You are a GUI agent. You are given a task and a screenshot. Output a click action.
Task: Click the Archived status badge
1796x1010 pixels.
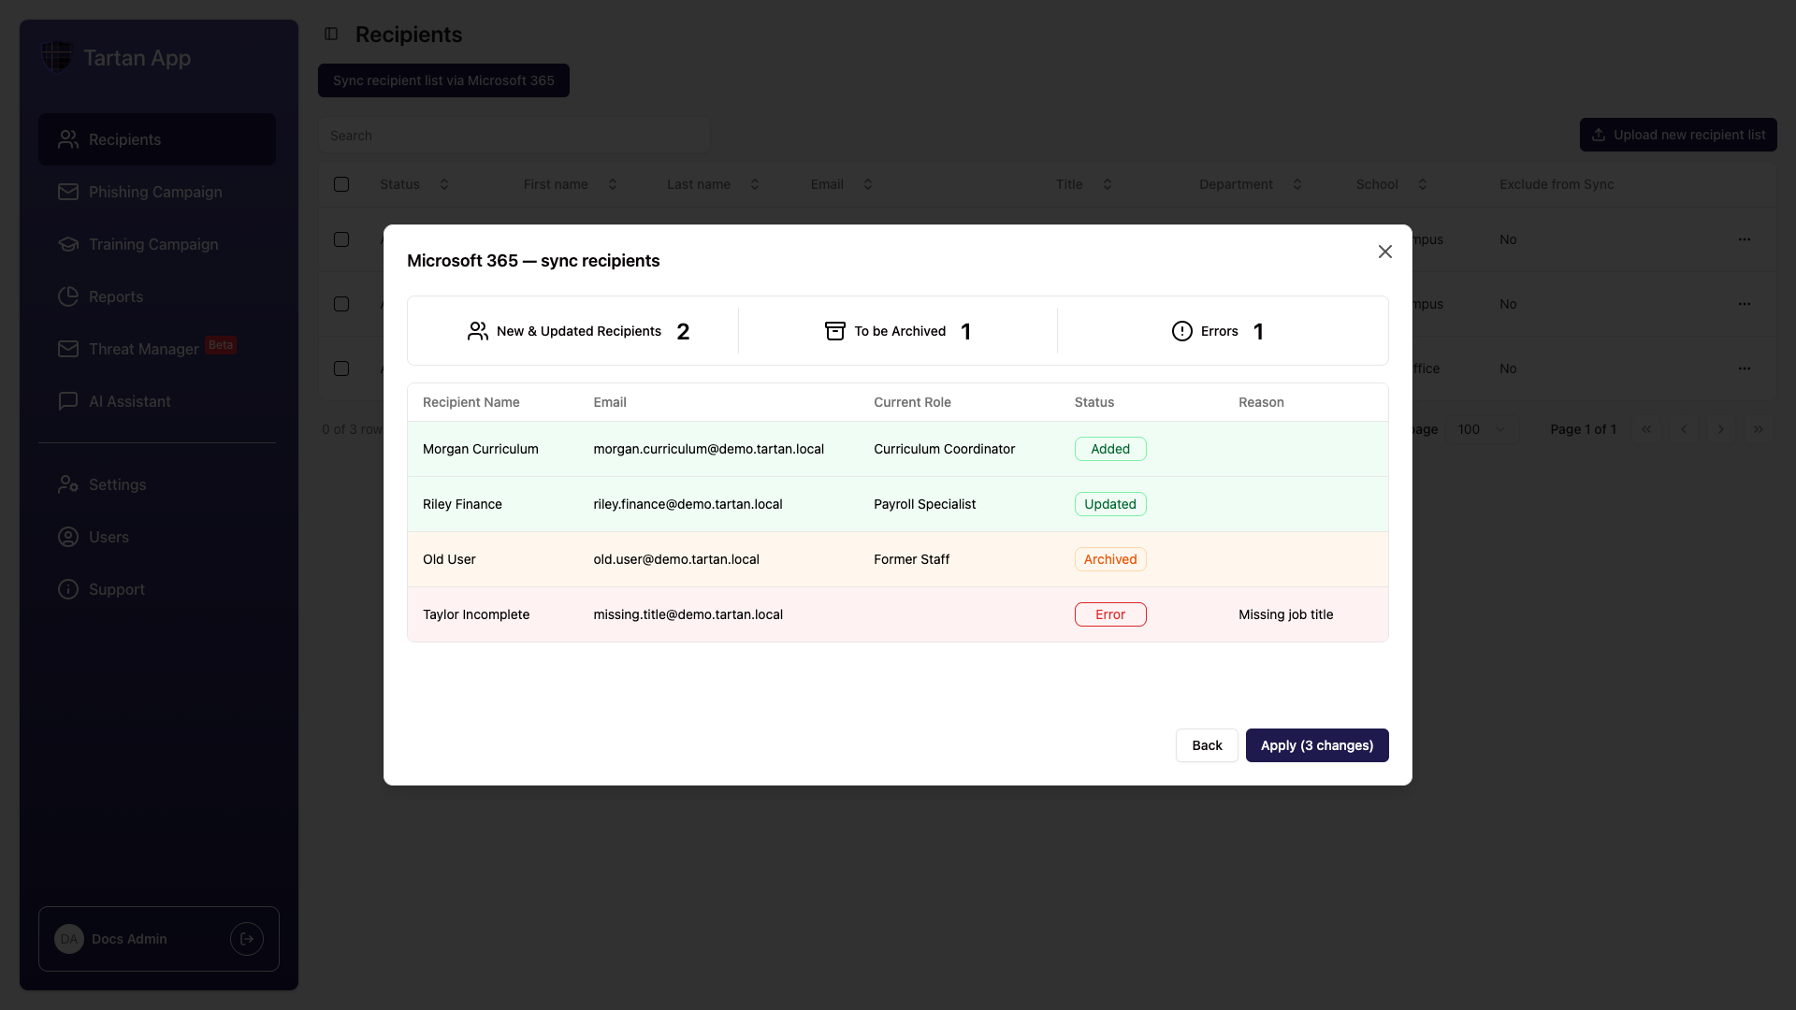[1110, 559]
